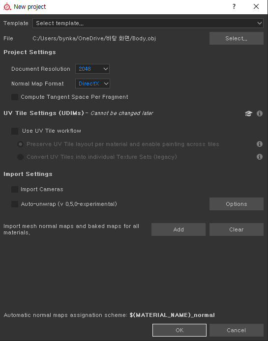Click the Template label
268x341 pixels.
pyautogui.click(x=16, y=23)
